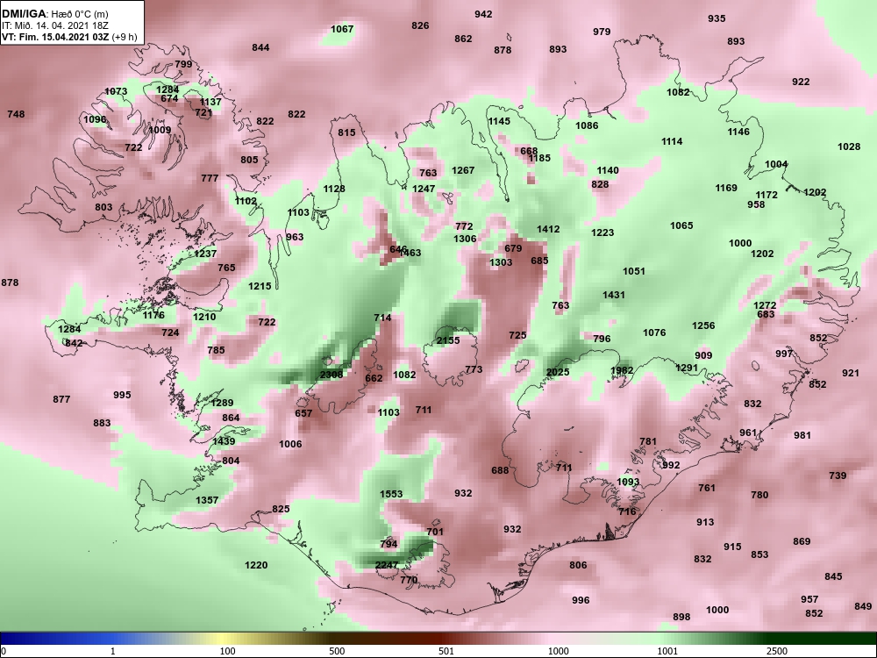Viewport: 877px width, 658px height.
Task: Select the 935 value in the upper right
Action: pos(717,18)
